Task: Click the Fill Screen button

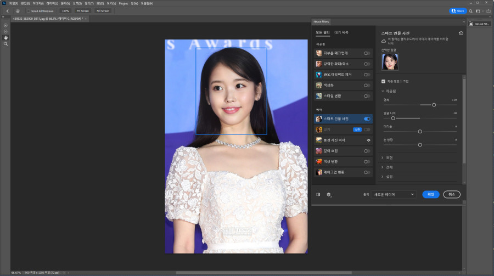Action: [103, 11]
